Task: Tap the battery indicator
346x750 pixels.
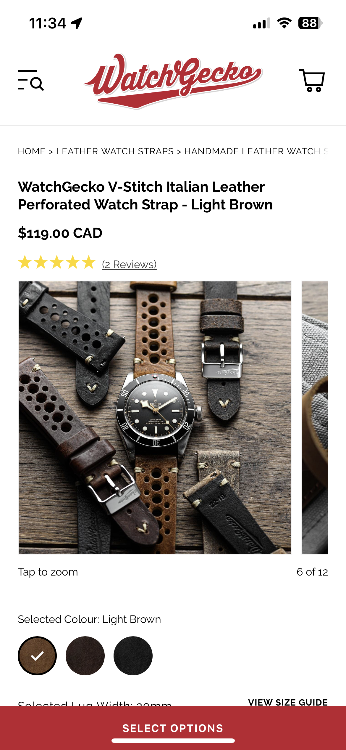Action: [310, 23]
